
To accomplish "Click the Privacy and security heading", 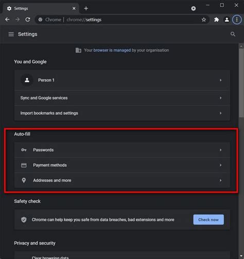I will 34,243.
